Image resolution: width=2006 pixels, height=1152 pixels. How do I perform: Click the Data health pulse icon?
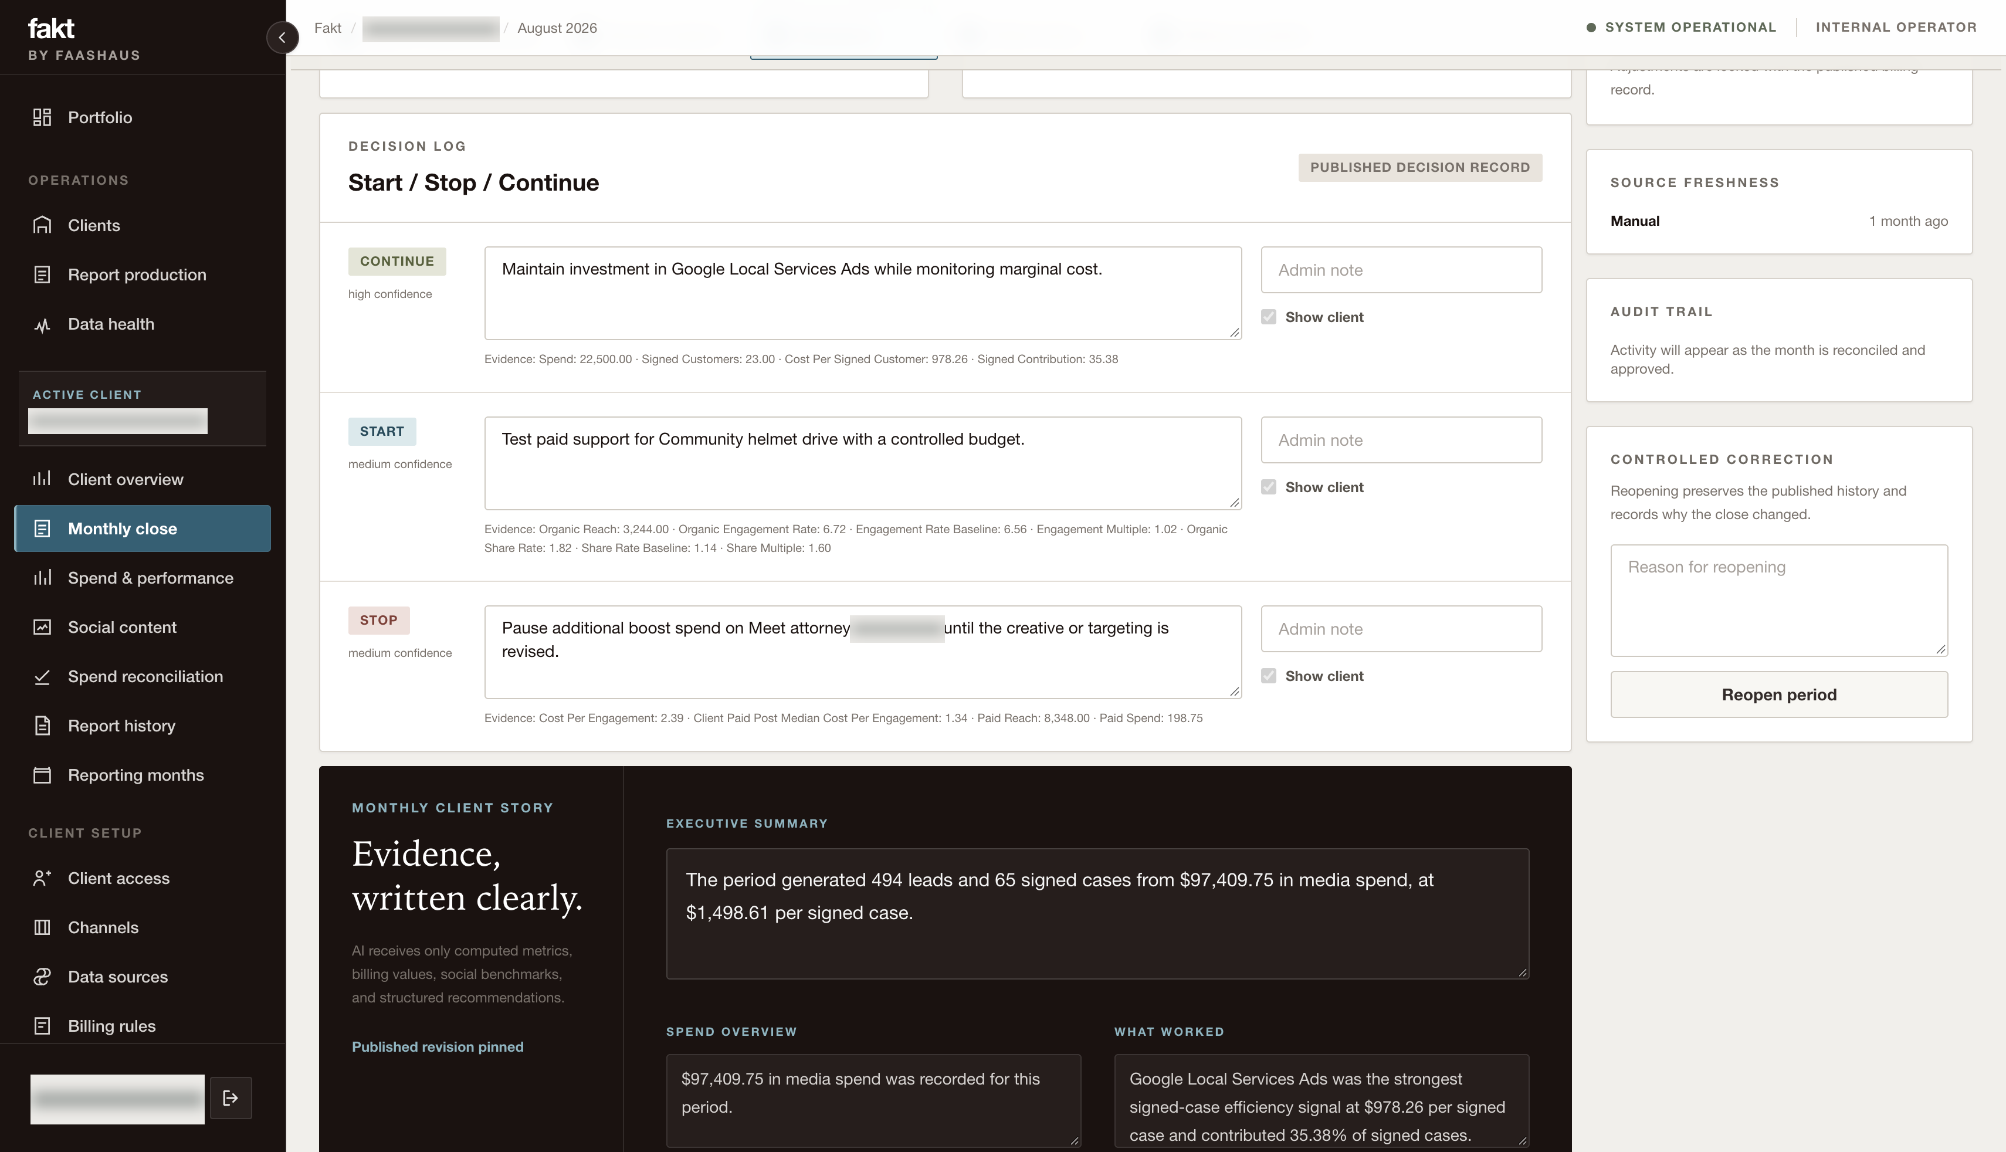[x=42, y=324]
